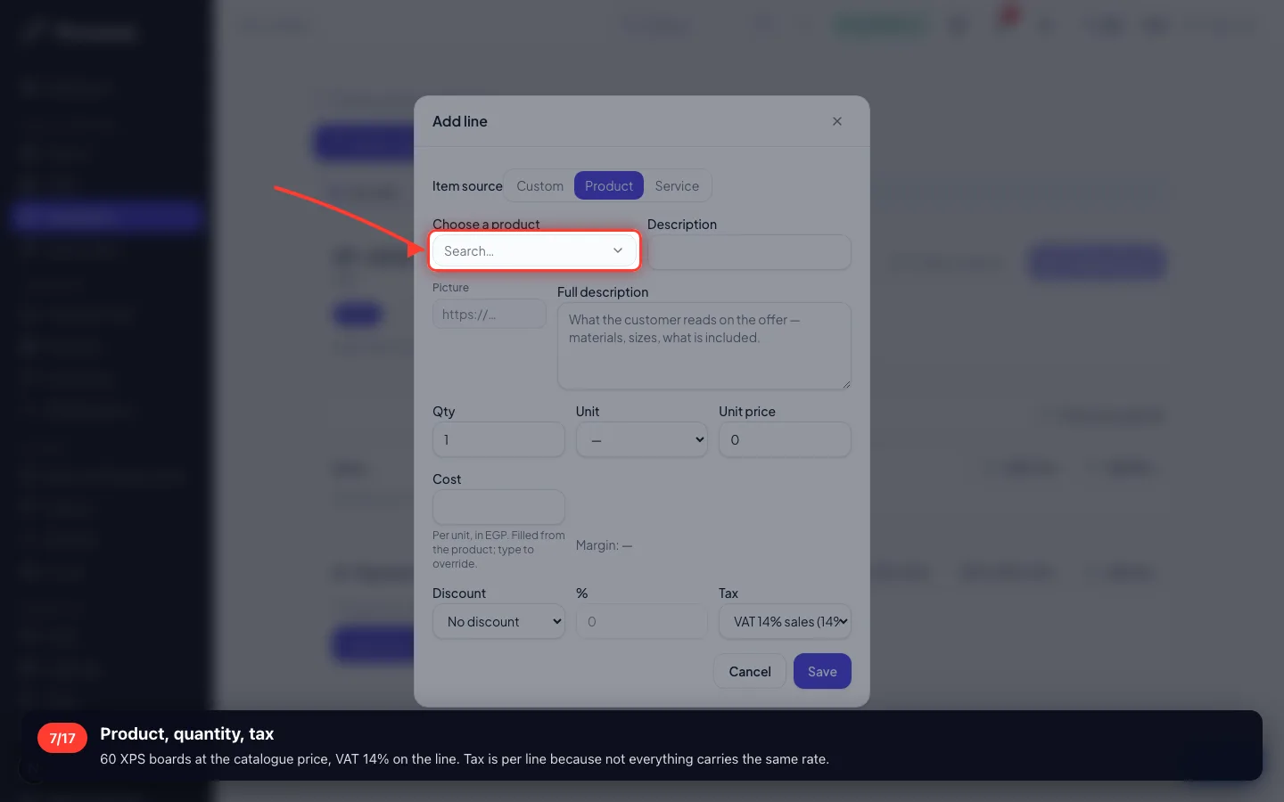Close the Add line dialog with X
This screenshot has width=1284, height=802.
click(837, 121)
